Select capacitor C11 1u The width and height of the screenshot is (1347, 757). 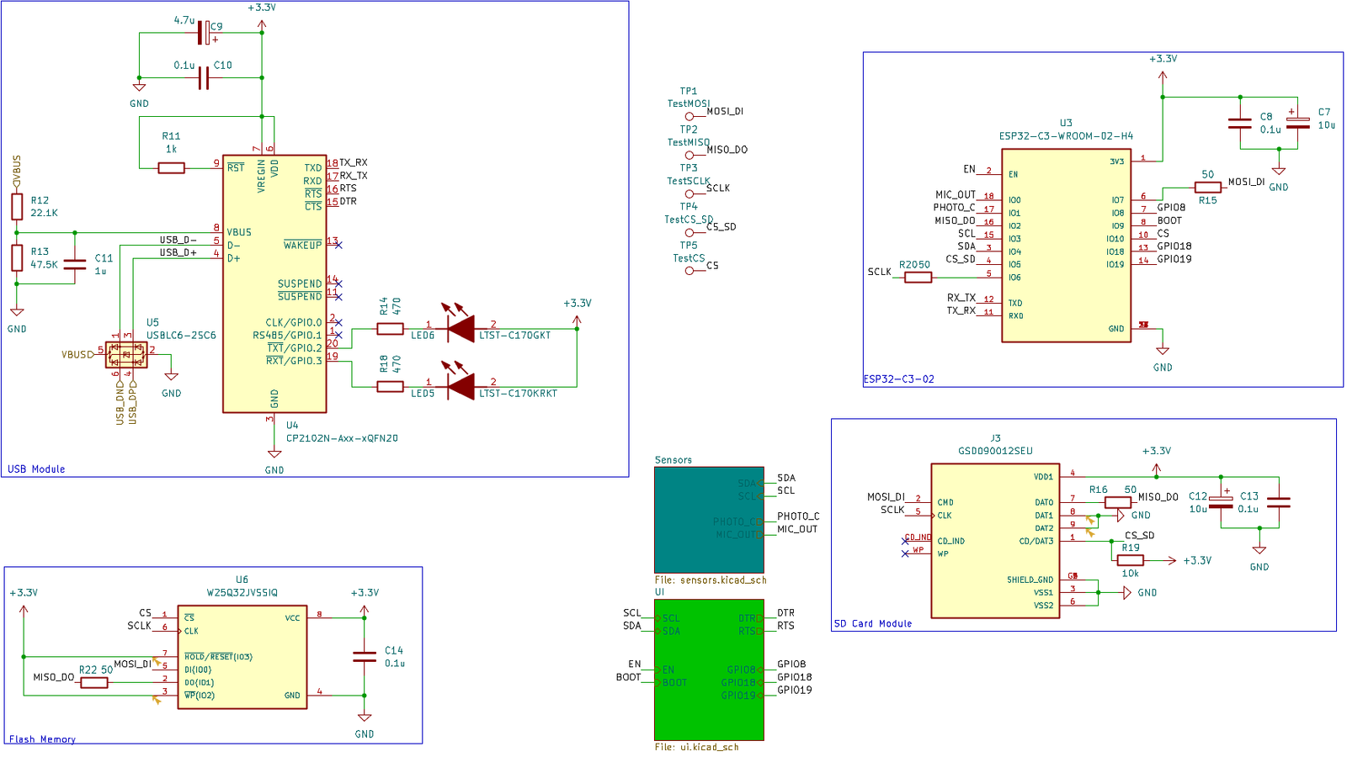75,264
